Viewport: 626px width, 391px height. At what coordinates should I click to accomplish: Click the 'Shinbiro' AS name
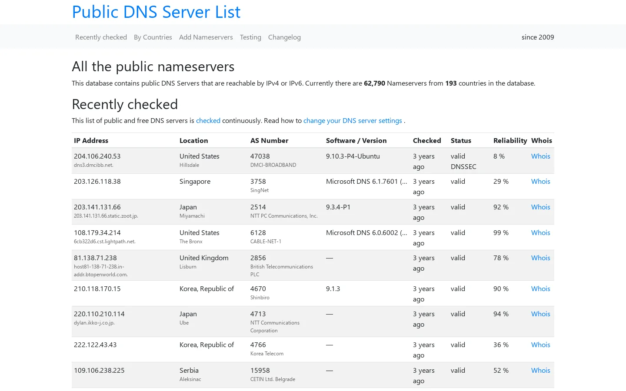(x=260, y=298)
